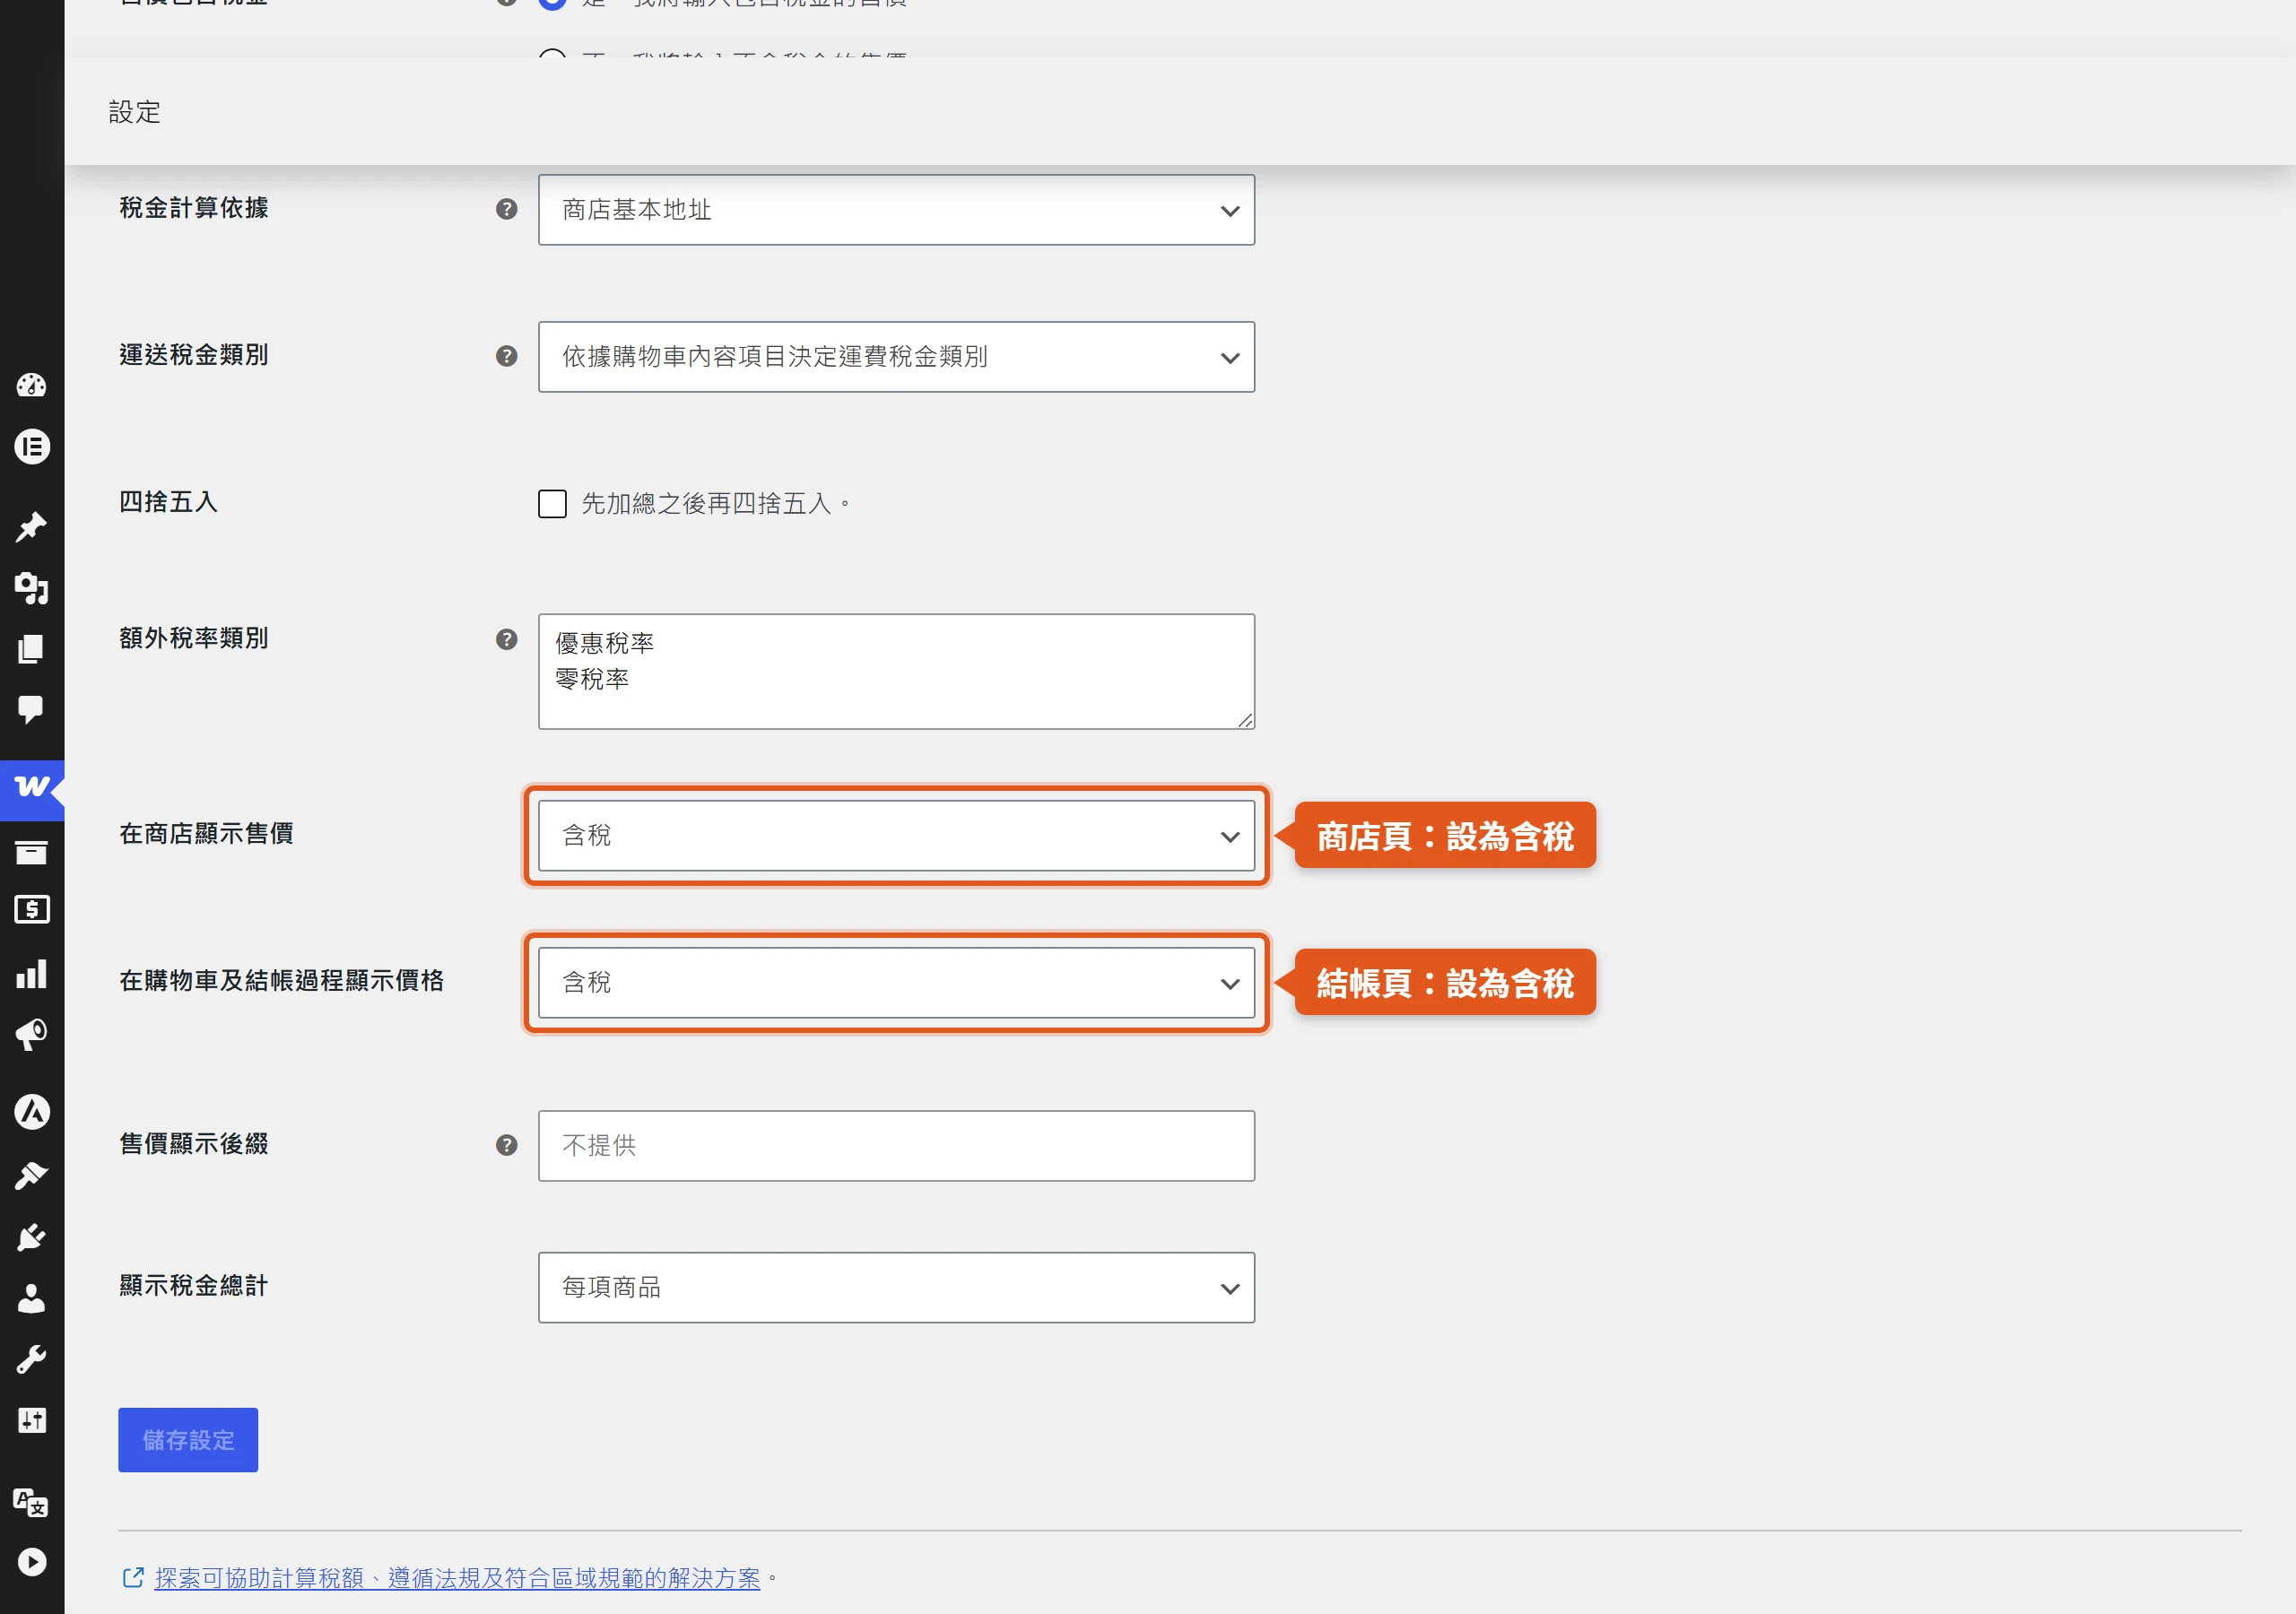The image size is (2296, 1614).
Task: Click the 儲存設定 save button
Action: click(x=188, y=1440)
